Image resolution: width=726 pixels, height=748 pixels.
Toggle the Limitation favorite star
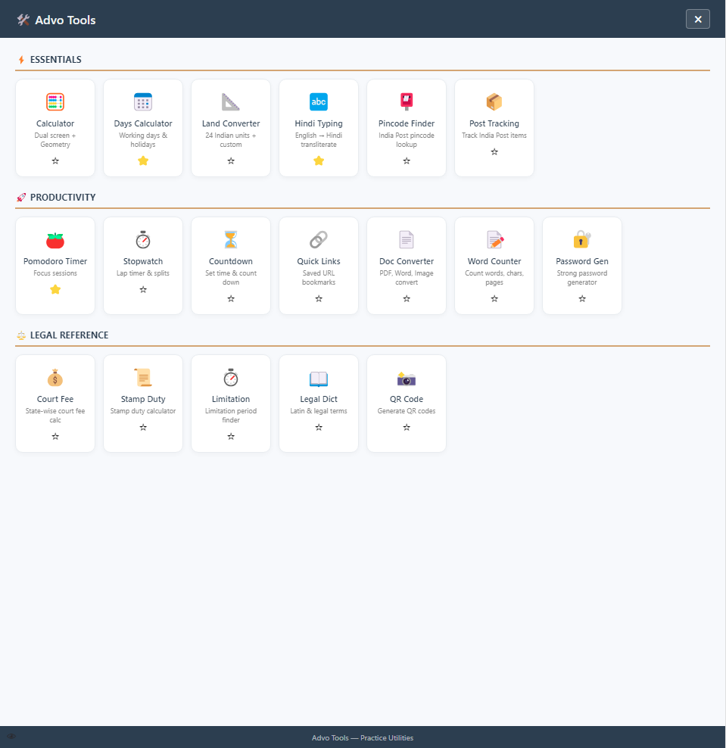coord(231,437)
